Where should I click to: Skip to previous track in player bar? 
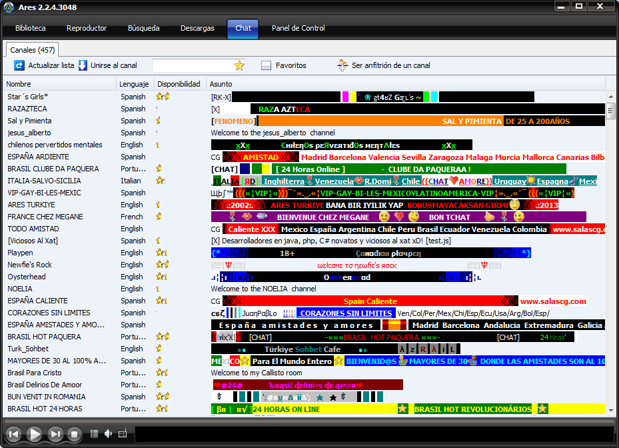[x=14, y=434]
